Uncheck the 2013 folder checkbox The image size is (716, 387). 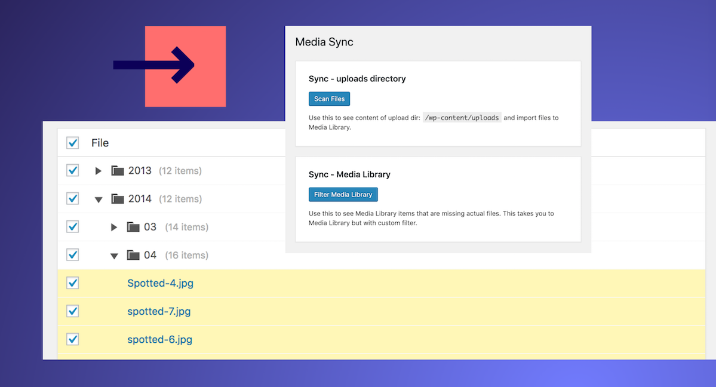pyautogui.click(x=73, y=170)
